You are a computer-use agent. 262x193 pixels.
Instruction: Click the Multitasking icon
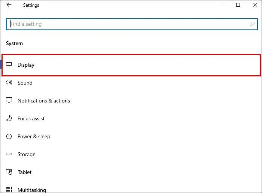[9, 190]
